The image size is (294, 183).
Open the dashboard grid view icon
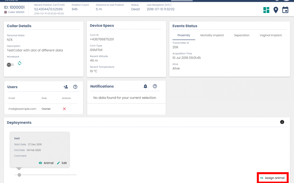tap(266, 10)
